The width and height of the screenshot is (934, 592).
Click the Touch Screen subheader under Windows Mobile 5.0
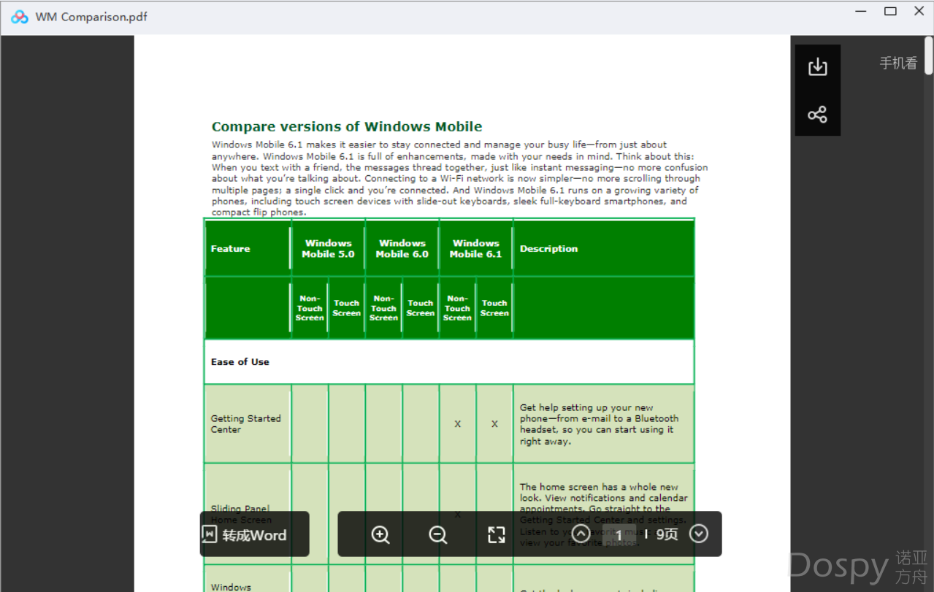(347, 308)
